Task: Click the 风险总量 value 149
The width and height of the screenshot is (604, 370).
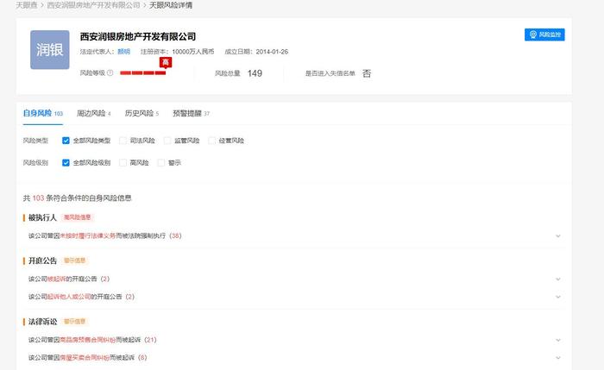Action: point(255,73)
